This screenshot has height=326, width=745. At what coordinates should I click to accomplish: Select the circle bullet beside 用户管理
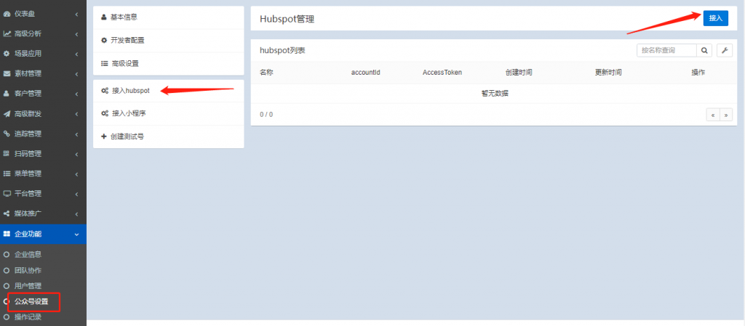coord(7,286)
